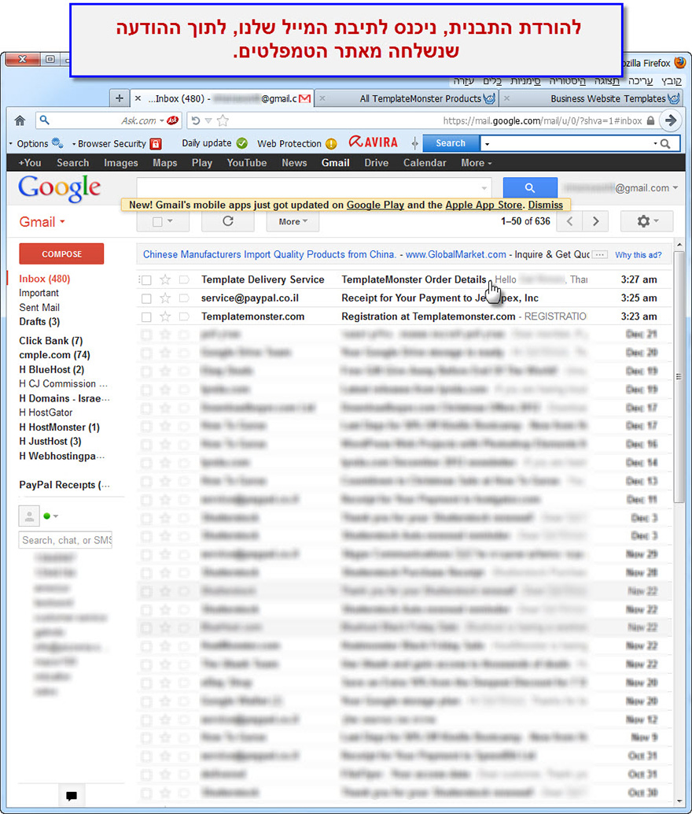Click the Ask.com search engine icon
The height and width of the screenshot is (814, 692).
pos(173,121)
